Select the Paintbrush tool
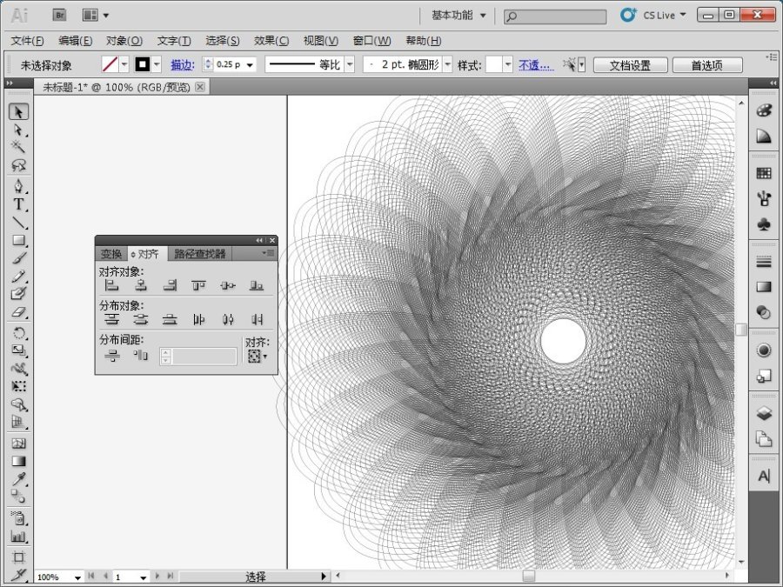 point(18,258)
